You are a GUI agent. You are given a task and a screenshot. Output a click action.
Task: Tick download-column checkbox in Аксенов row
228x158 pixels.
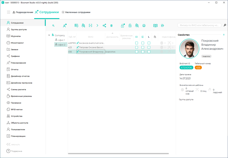[143, 43]
